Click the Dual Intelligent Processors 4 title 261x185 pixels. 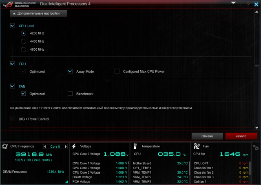click(65, 4)
